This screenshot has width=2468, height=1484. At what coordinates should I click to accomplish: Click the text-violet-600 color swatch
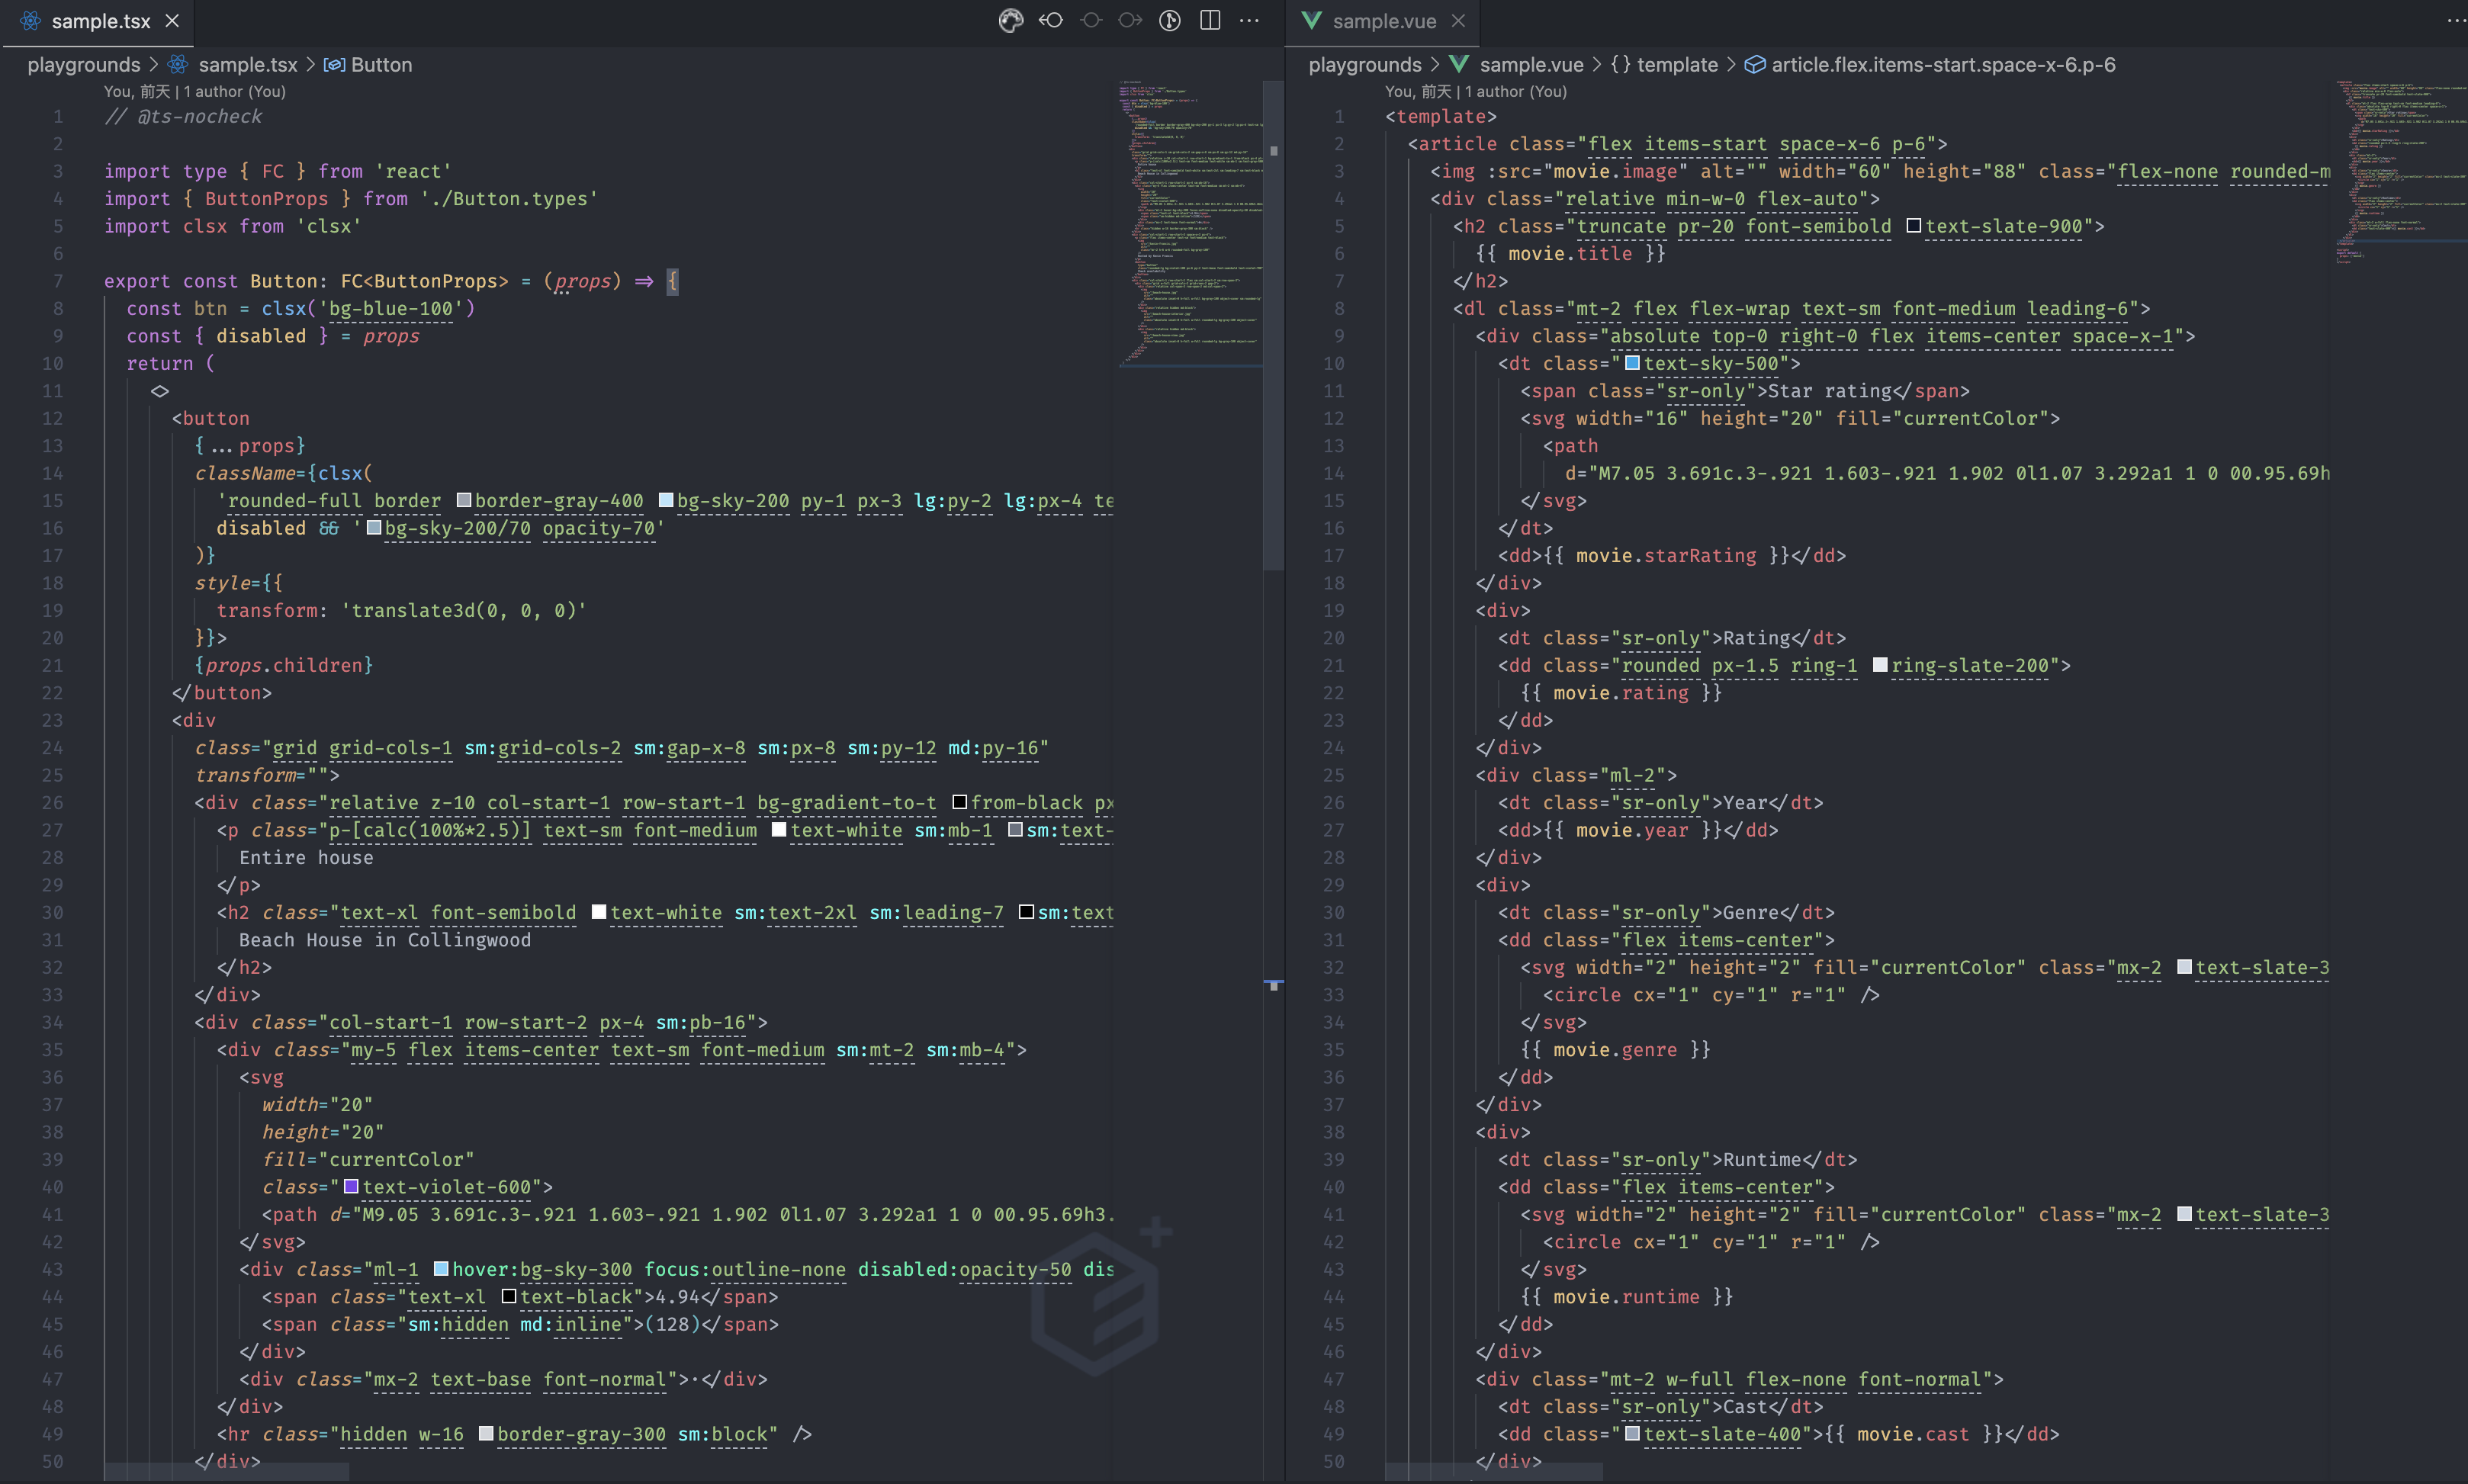pos(351,1187)
